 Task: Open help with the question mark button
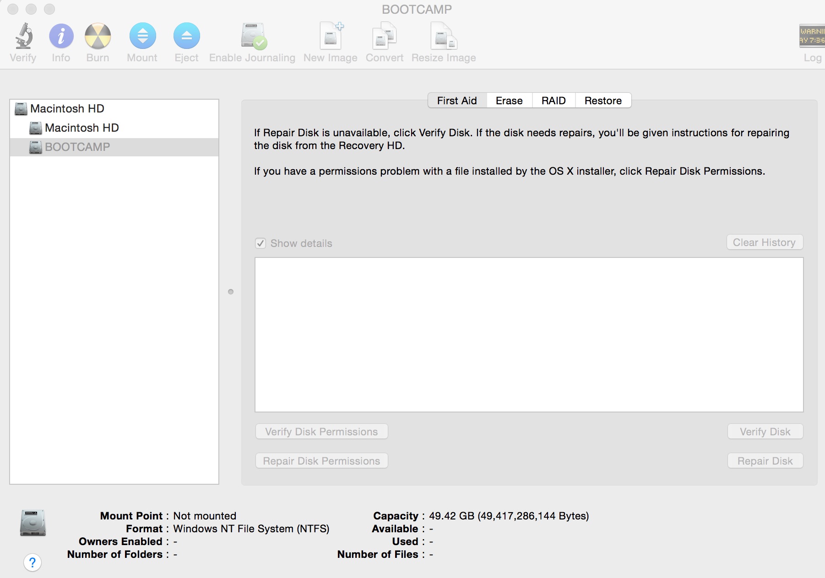coord(33,562)
